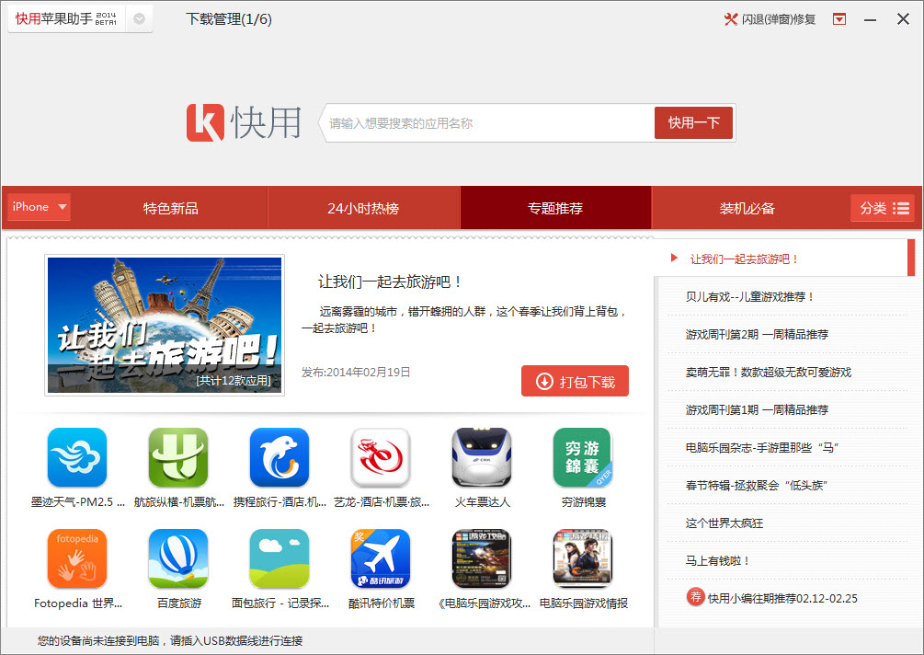
Task: Open the 航旅纵横 app icon
Action: tap(178, 457)
